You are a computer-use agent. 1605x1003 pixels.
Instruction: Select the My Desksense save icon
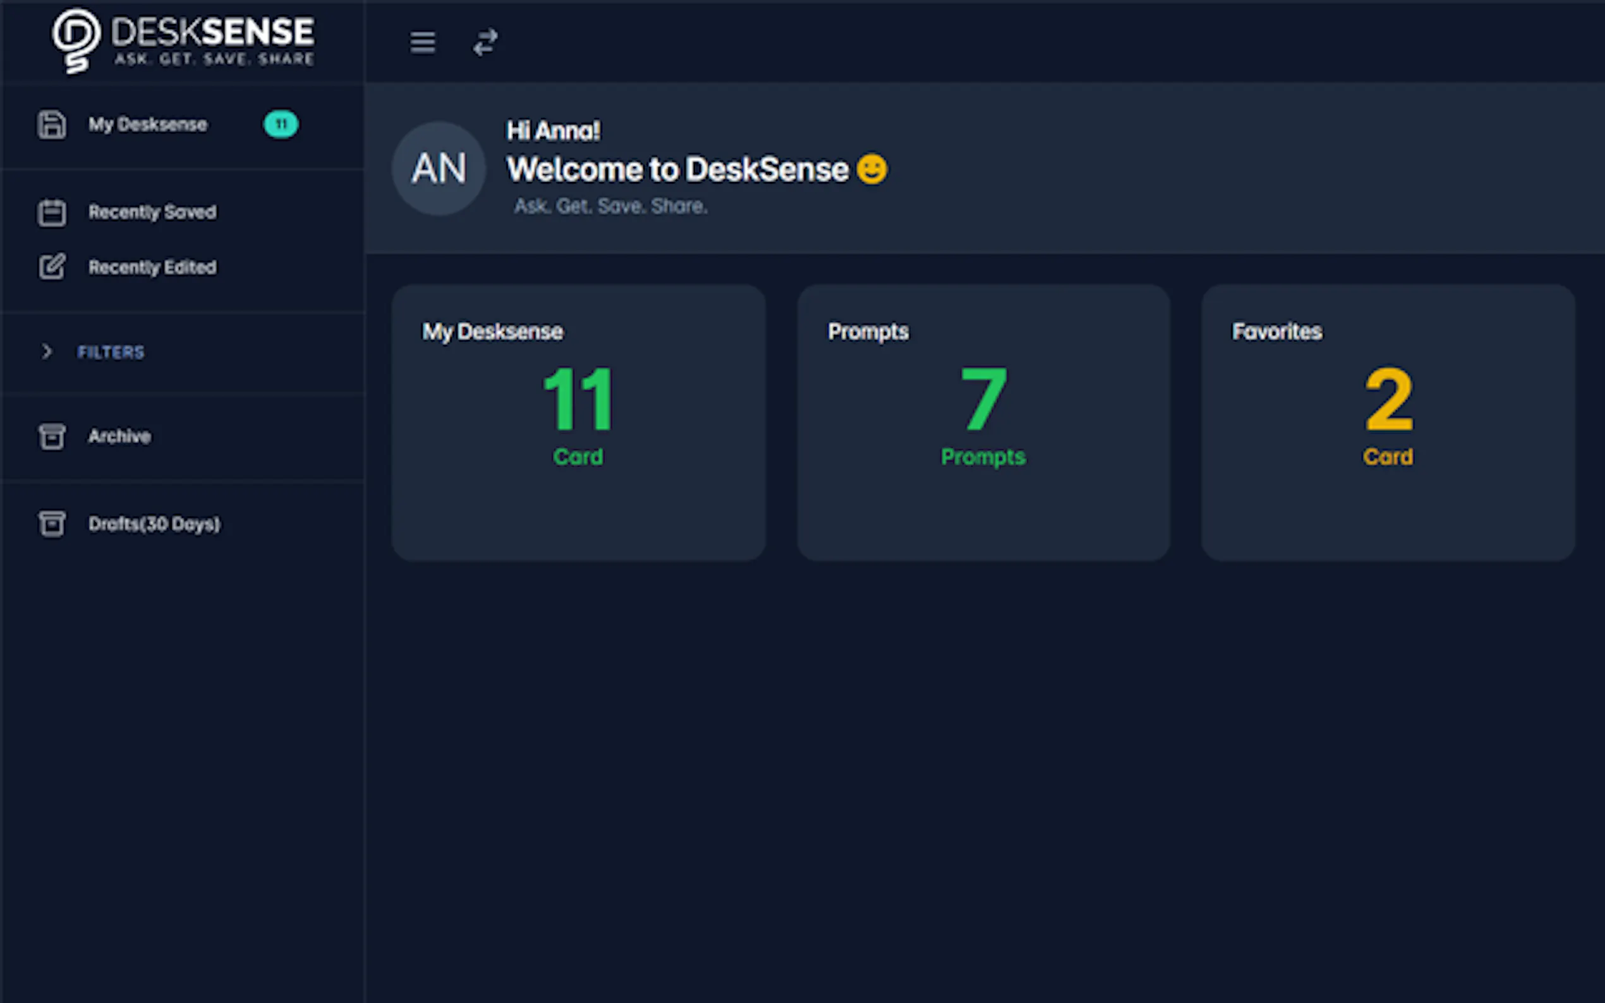coord(52,124)
